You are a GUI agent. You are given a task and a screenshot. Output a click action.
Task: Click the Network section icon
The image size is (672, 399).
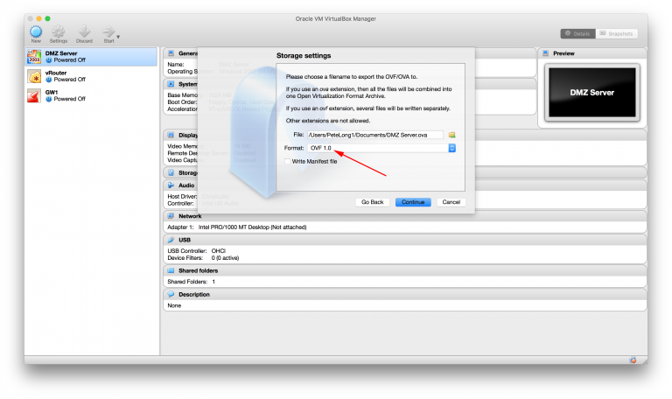click(171, 216)
